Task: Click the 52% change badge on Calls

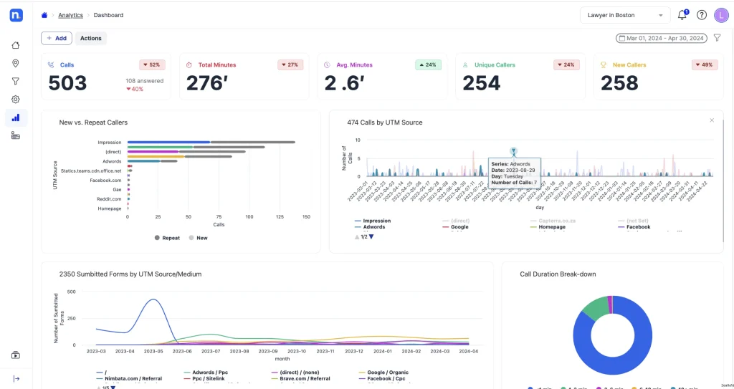Action: point(152,65)
